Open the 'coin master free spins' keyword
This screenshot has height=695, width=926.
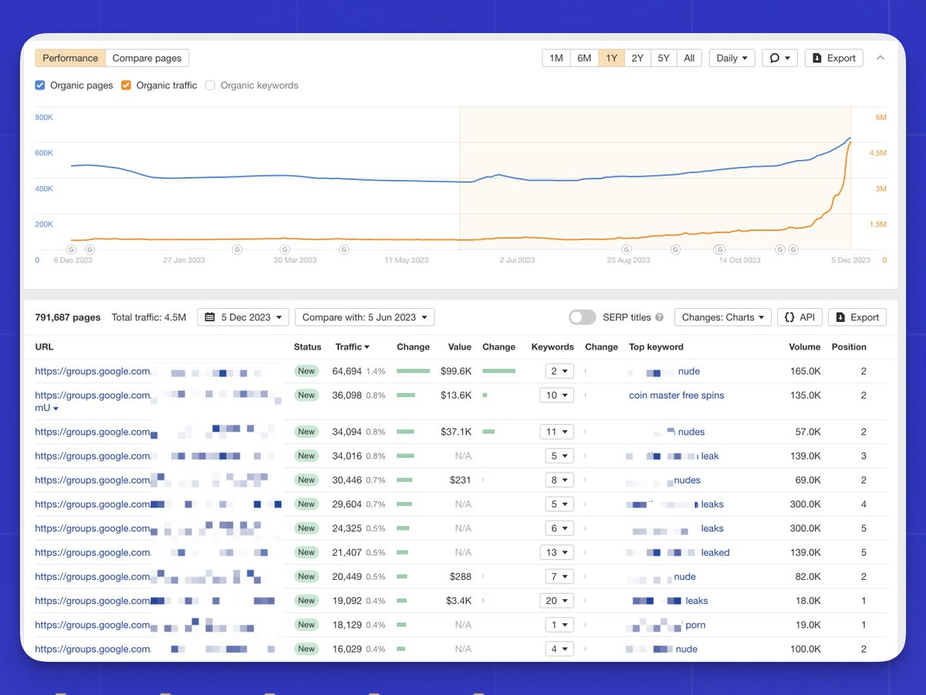tap(676, 395)
